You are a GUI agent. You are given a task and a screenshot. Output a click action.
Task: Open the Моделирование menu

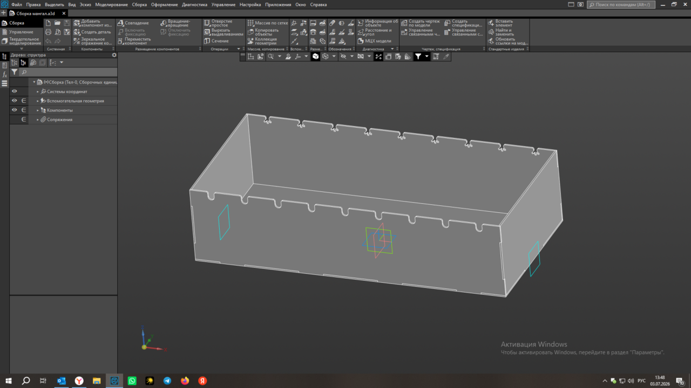(x=111, y=4)
